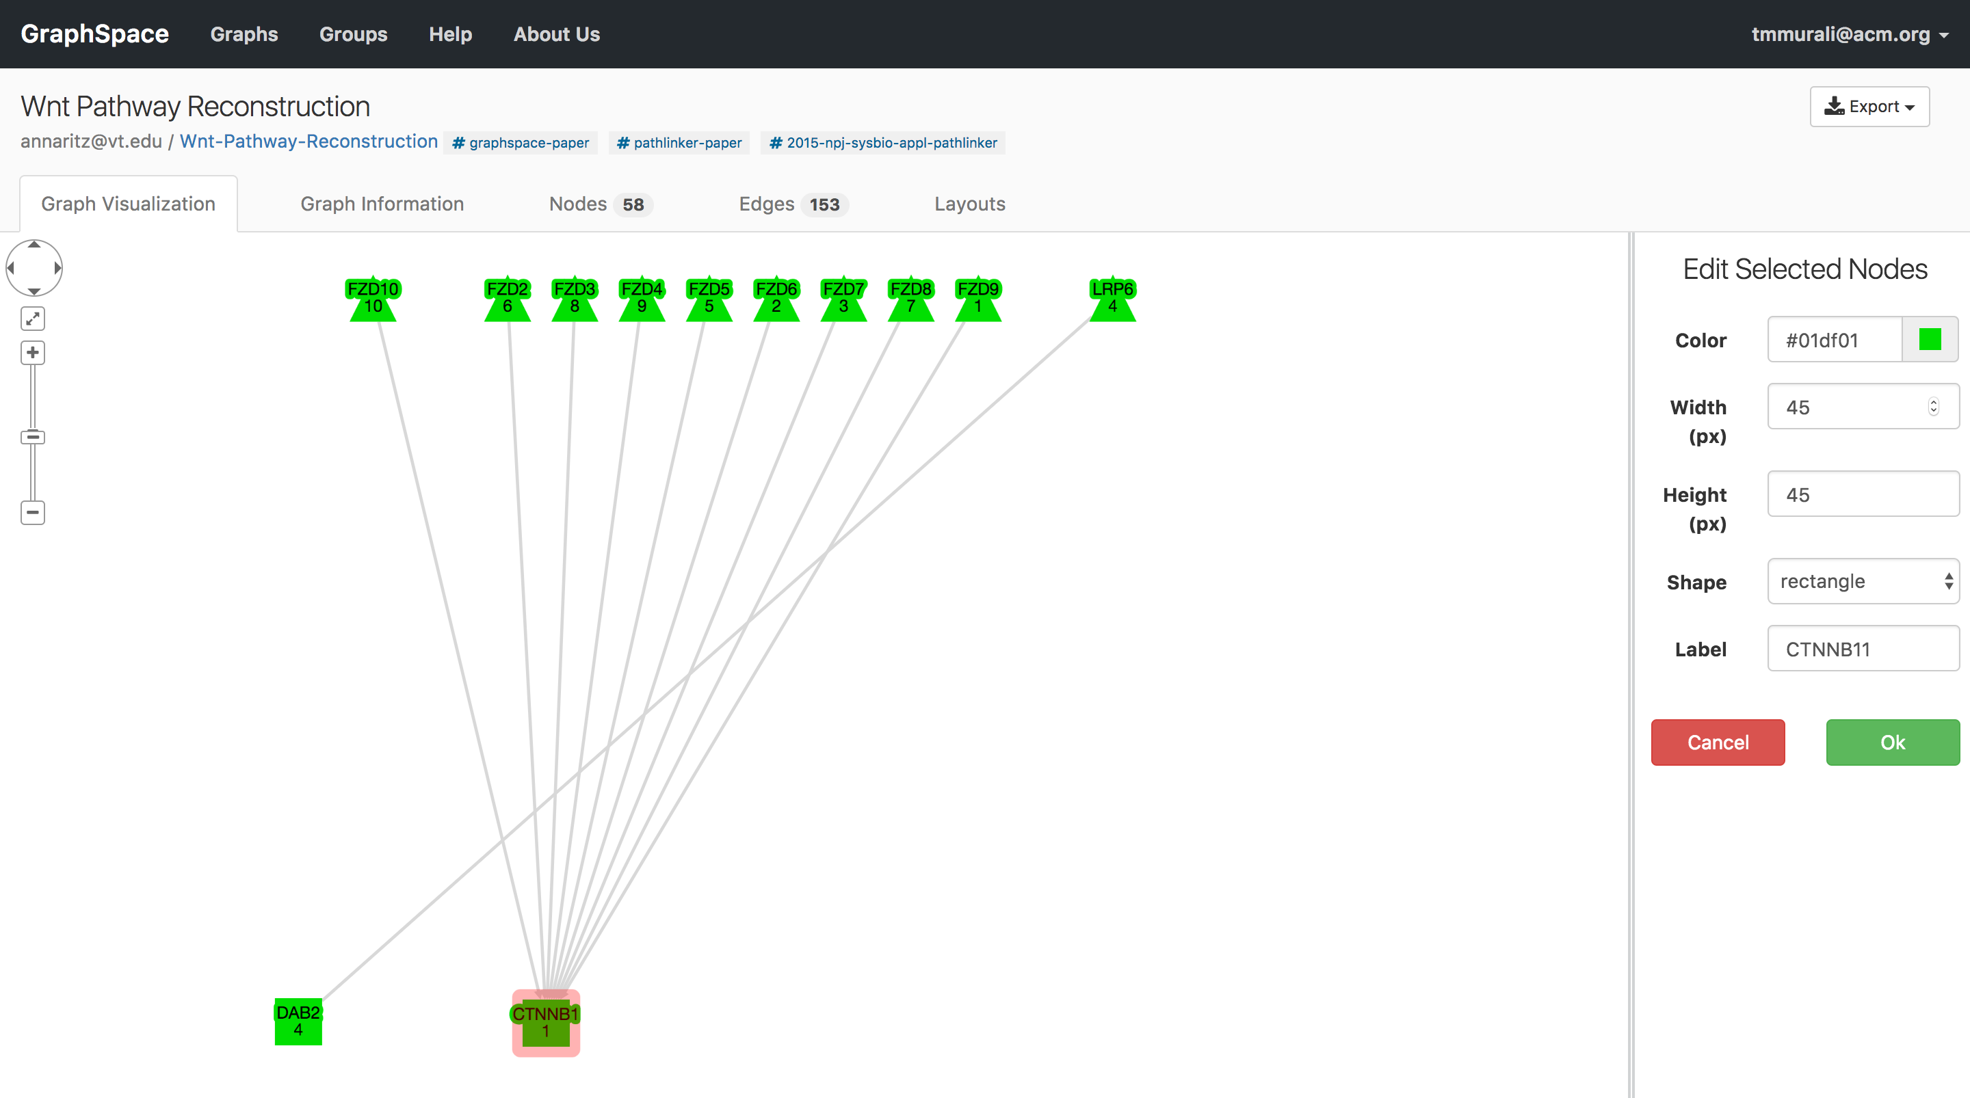
Task: Pan graph left with arrow control
Action: (x=11, y=267)
